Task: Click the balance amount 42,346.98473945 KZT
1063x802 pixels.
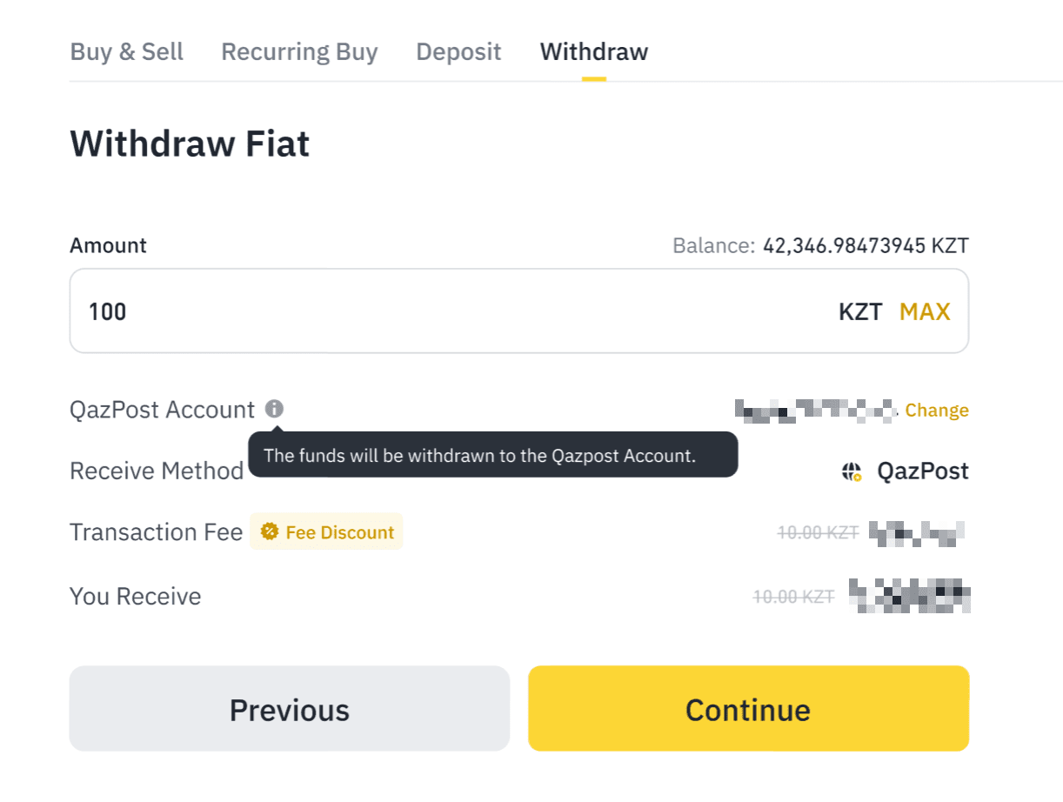Action: tap(866, 246)
